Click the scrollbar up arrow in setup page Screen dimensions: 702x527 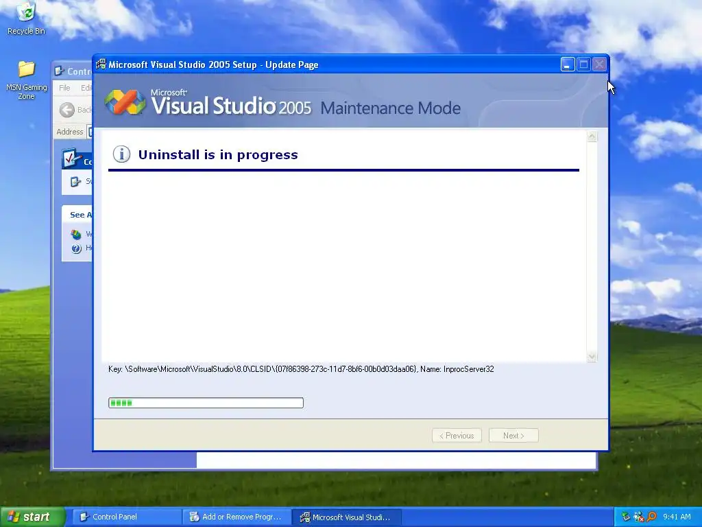pos(592,137)
